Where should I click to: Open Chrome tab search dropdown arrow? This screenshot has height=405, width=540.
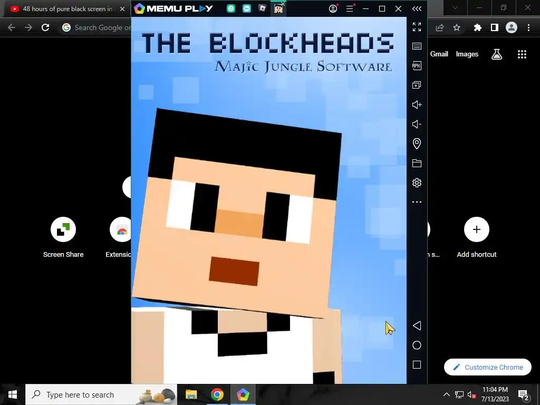455,7
